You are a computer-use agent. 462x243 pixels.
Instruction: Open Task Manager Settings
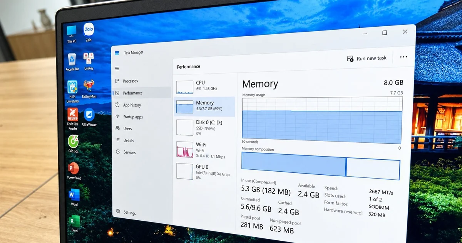[142, 213]
